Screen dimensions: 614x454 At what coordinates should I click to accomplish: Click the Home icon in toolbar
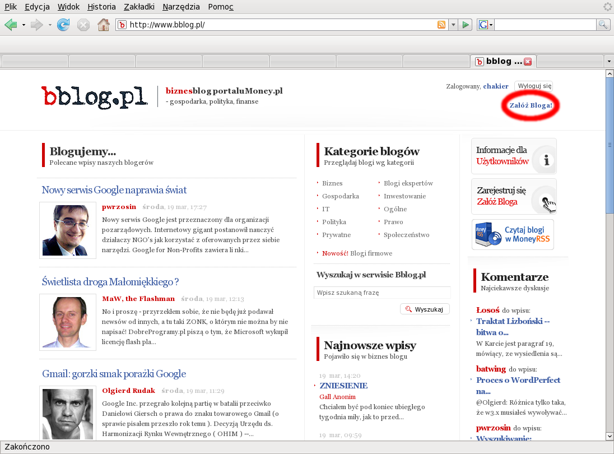pos(103,25)
